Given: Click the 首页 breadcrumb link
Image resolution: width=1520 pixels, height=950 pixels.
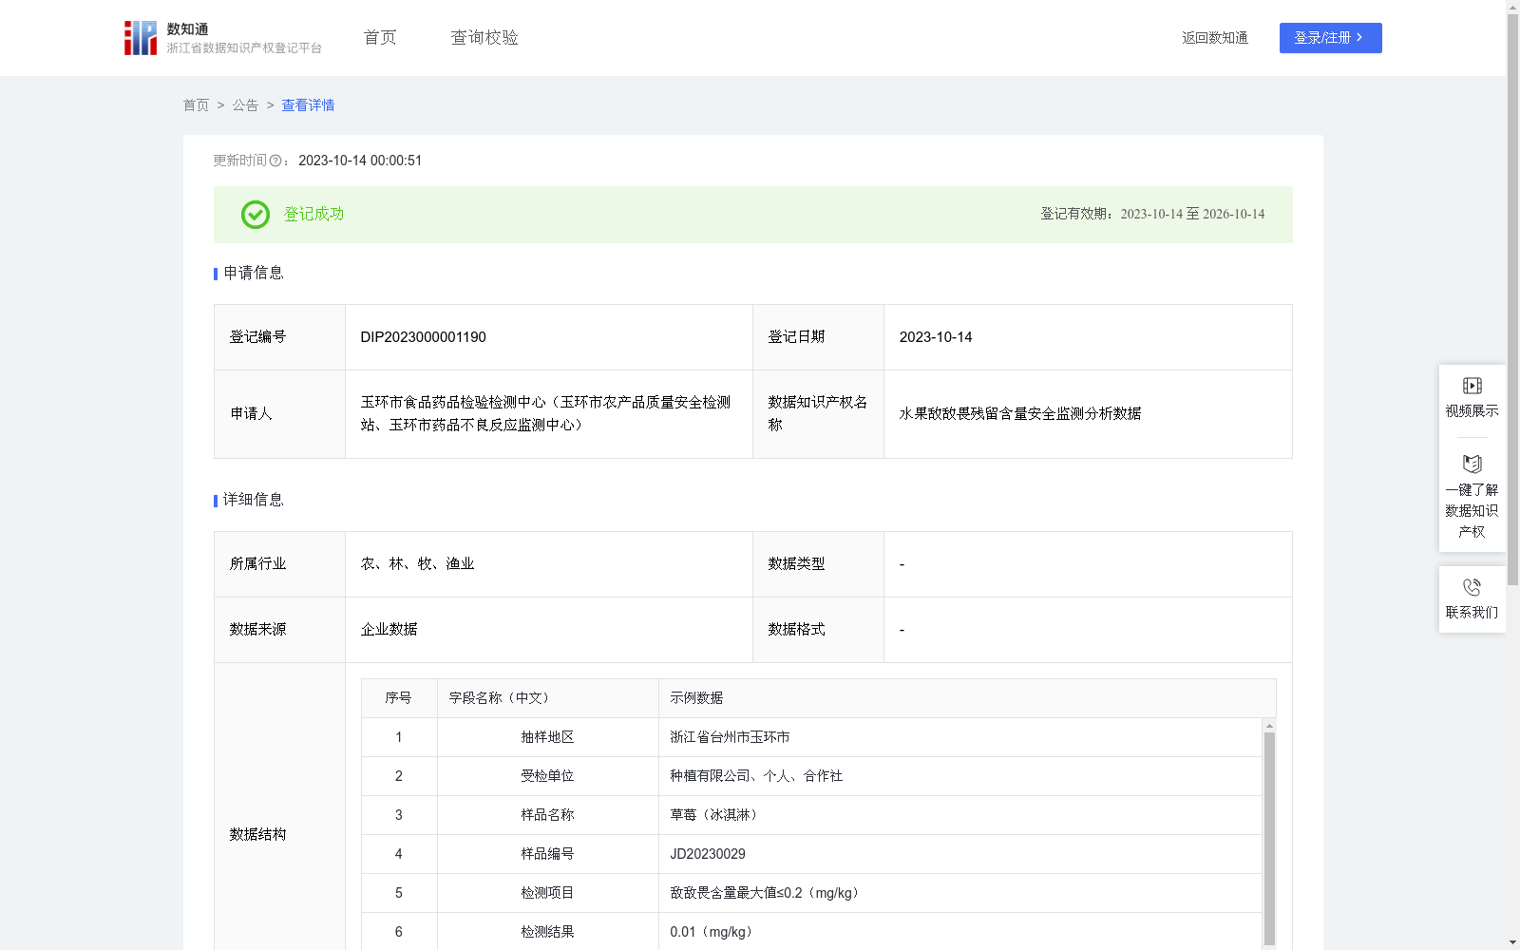Looking at the screenshot, I should (x=196, y=105).
